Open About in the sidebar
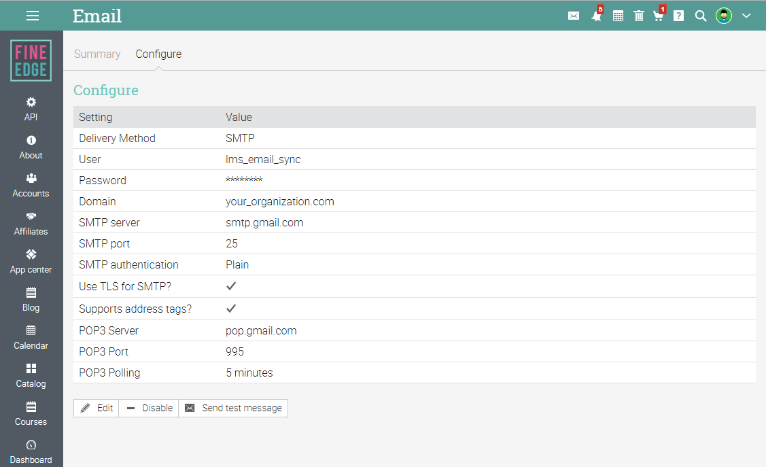The image size is (766, 467). tap(31, 147)
